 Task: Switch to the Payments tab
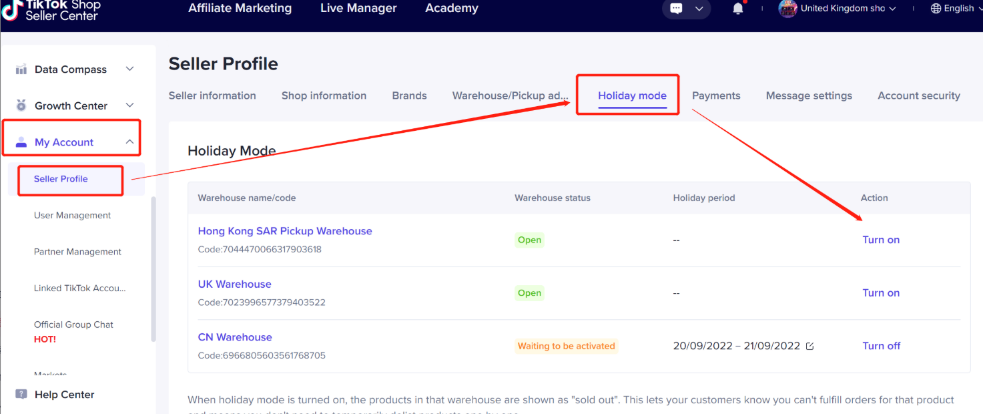[x=716, y=95]
